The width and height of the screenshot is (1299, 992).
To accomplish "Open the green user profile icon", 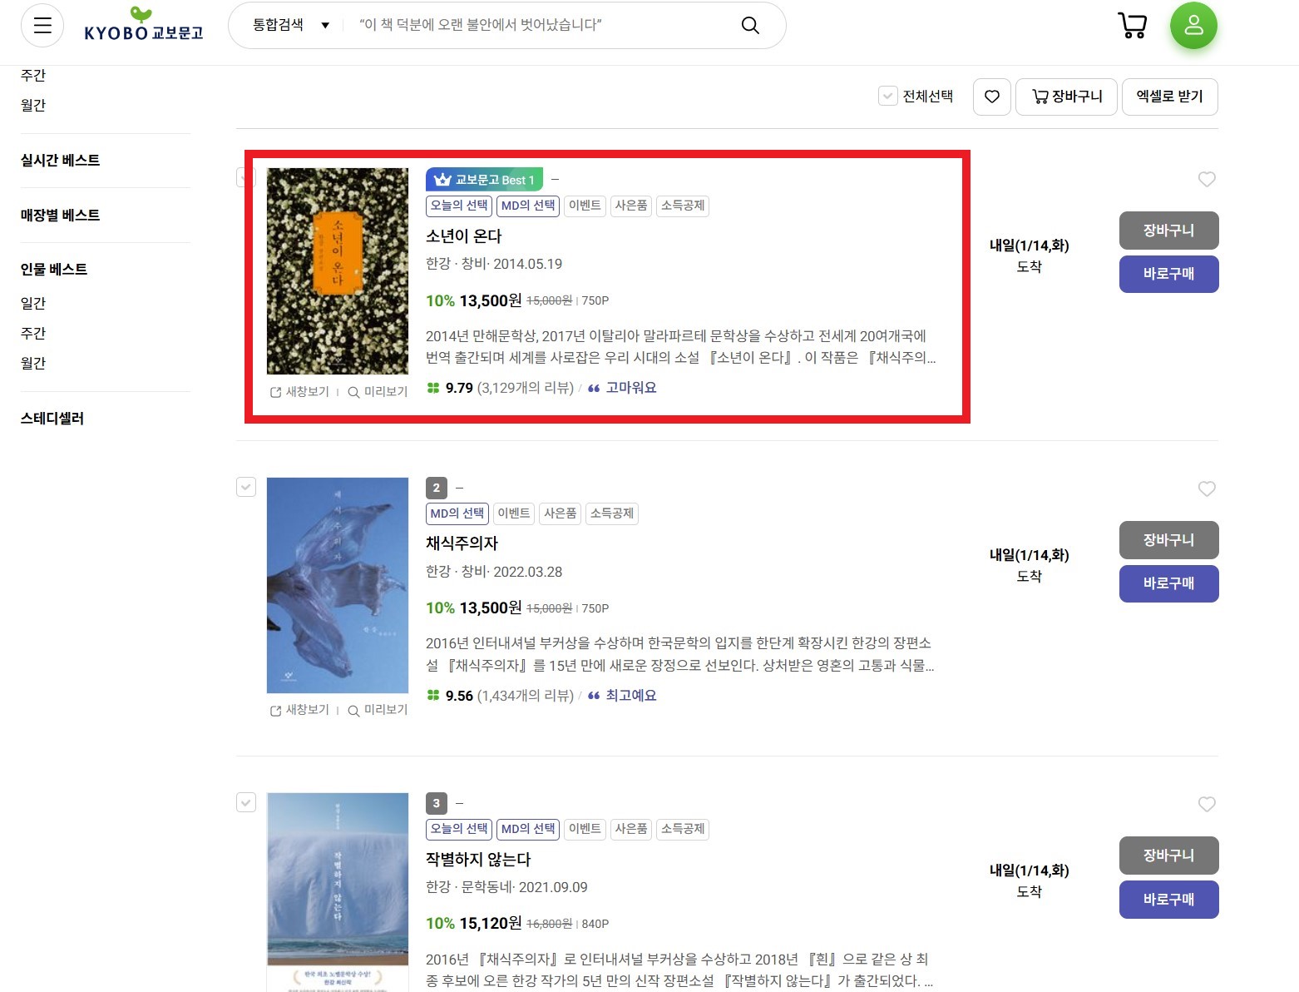I will pos(1193,26).
